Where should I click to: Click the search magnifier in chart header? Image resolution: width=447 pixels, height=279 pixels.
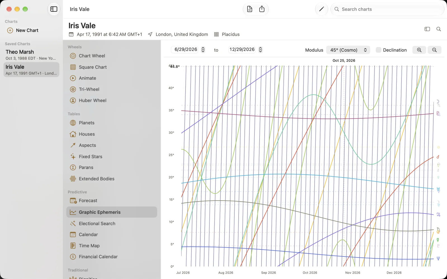point(439,29)
